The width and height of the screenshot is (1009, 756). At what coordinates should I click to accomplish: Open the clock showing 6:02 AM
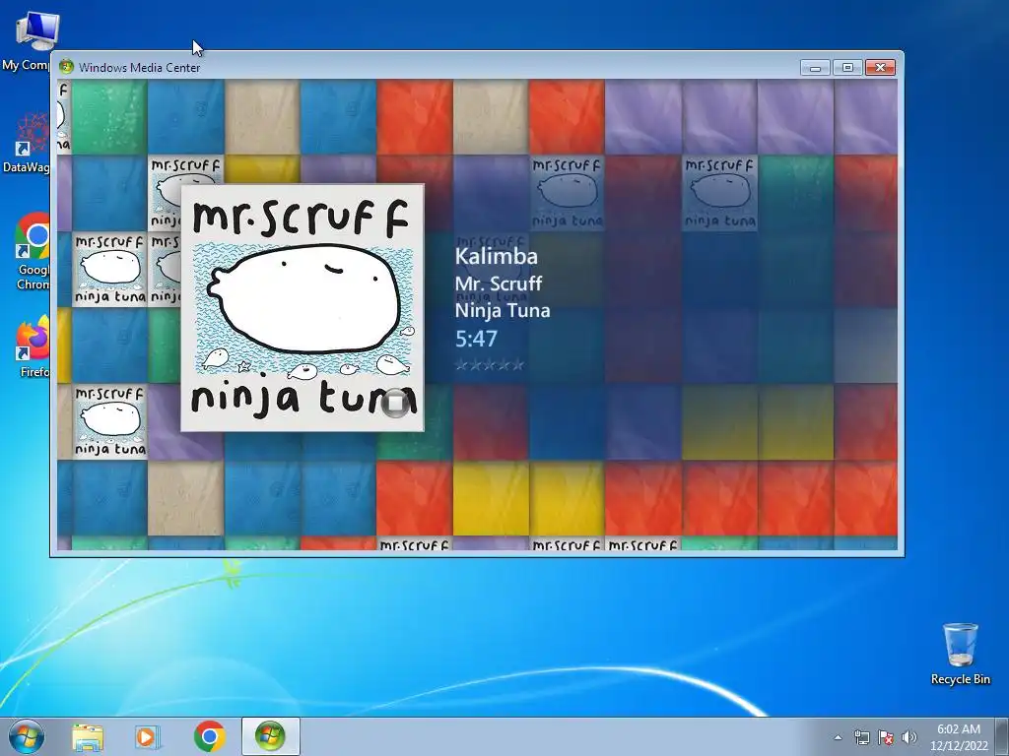tap(958, 737)
